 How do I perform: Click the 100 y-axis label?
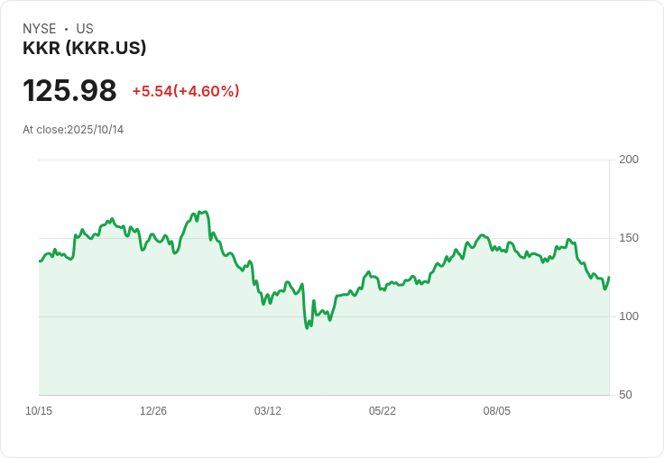coord(629,316)
